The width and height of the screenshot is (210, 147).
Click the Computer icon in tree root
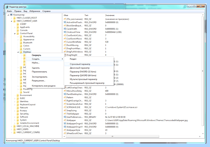point(11,15)
